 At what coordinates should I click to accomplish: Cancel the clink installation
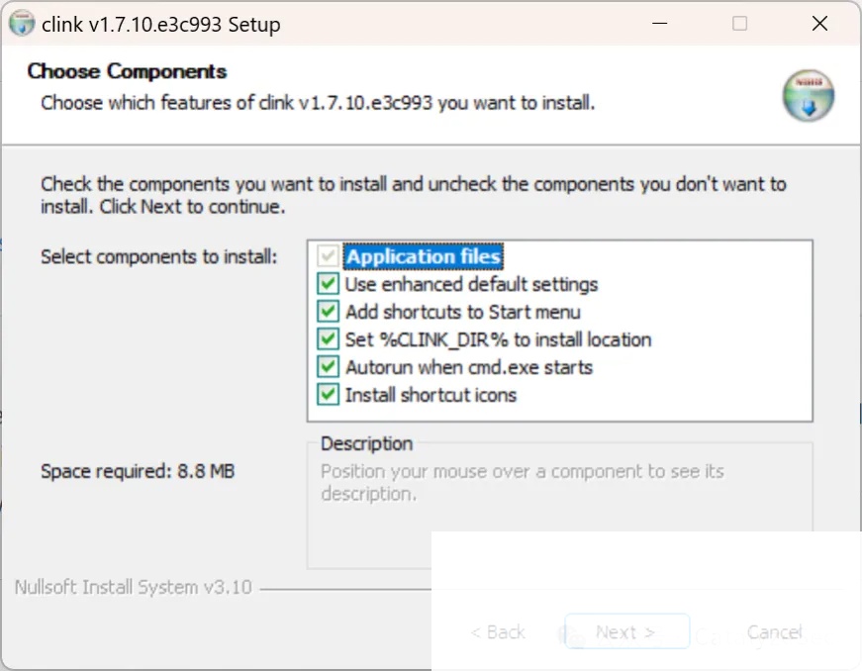tap(774, 632)
